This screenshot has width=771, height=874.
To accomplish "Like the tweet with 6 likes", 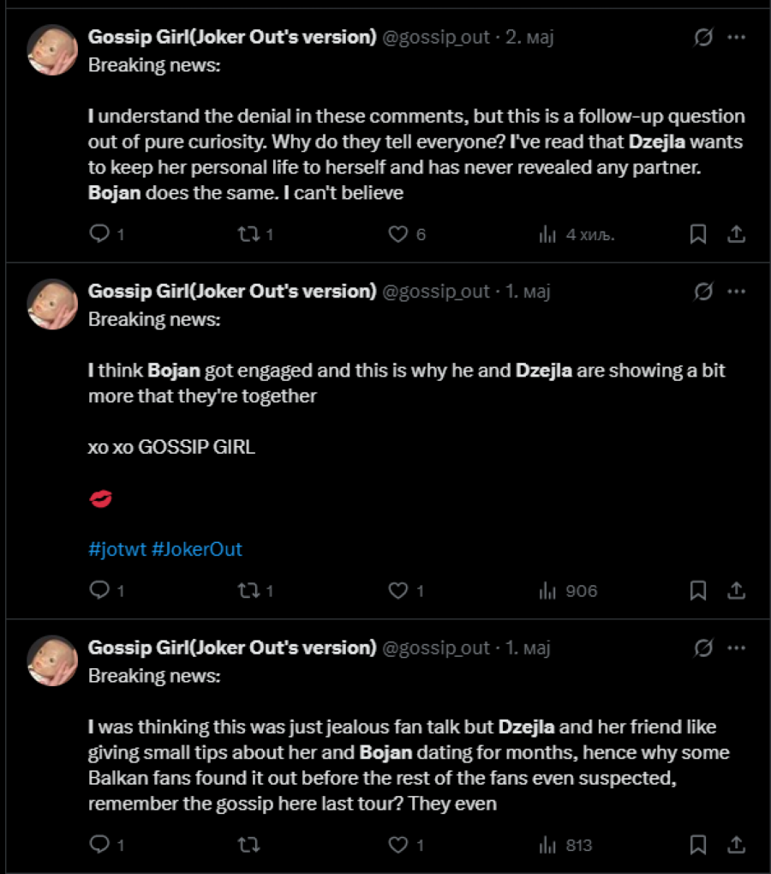I will click(398, 234).
